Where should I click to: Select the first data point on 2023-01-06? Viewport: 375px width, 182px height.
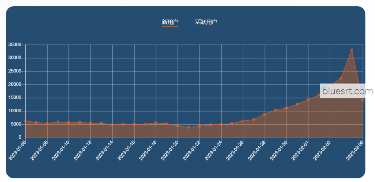(x=25, y=121)
